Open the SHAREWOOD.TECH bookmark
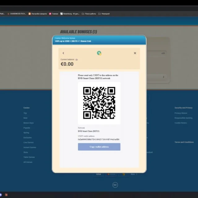 pos(17,14)
